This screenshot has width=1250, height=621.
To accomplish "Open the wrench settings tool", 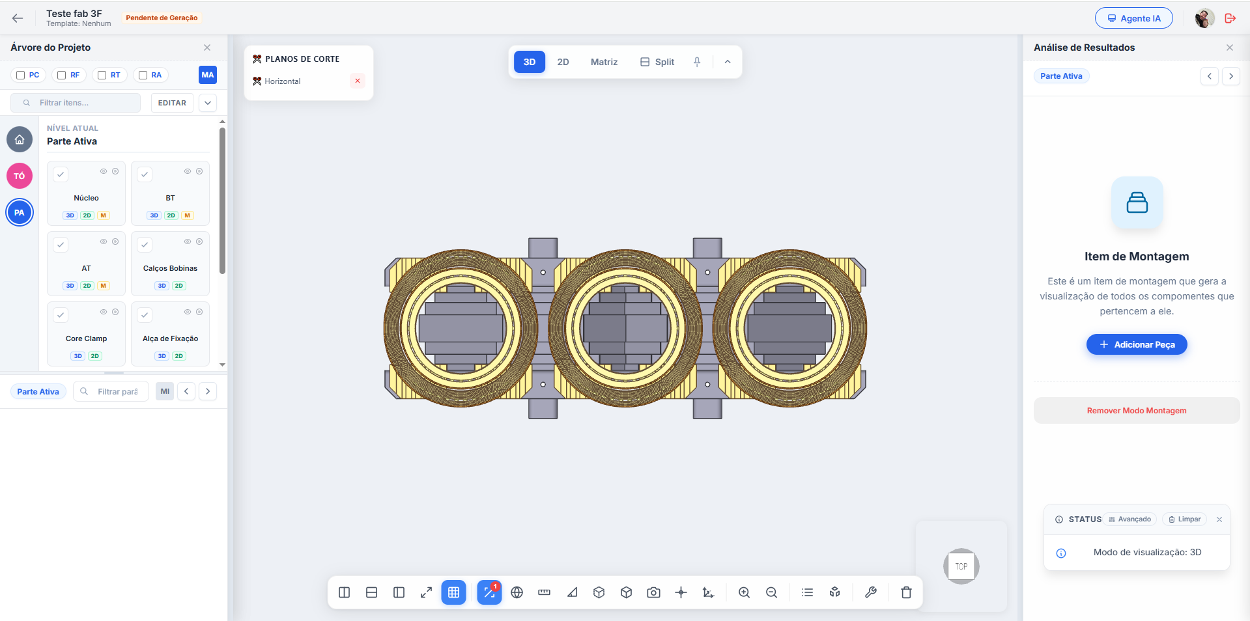I will (x=871, y=592).
